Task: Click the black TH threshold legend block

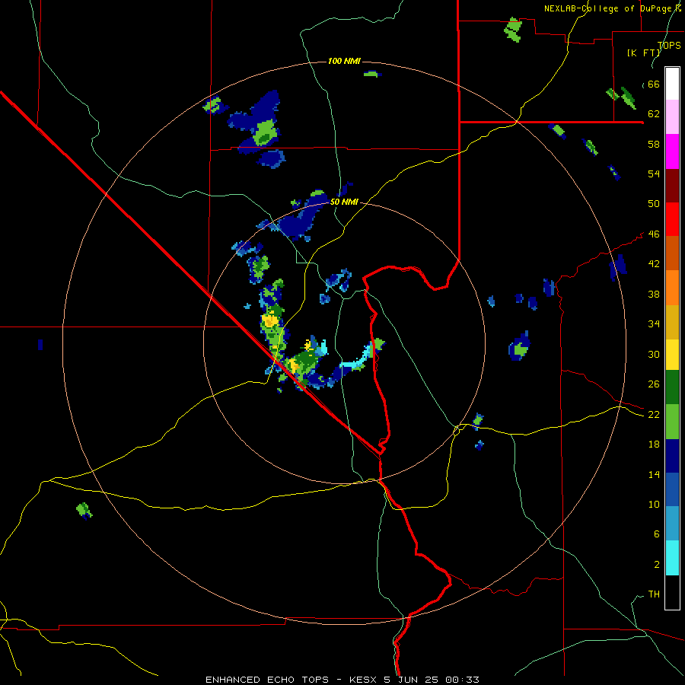Action: [672, 592]
